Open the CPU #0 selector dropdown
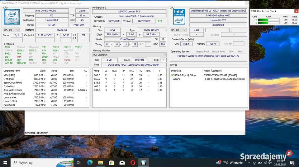 point(11,30)
